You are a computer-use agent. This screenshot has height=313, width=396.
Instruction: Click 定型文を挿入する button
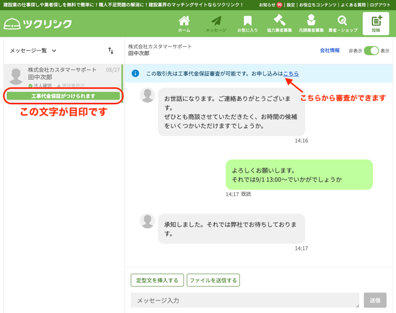coord(157,280)
